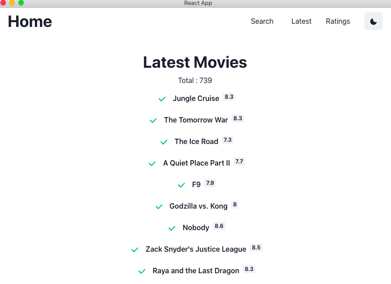Select the F9 movie title
The height and width of the screenshot is (284, 391).
[196, 184]
